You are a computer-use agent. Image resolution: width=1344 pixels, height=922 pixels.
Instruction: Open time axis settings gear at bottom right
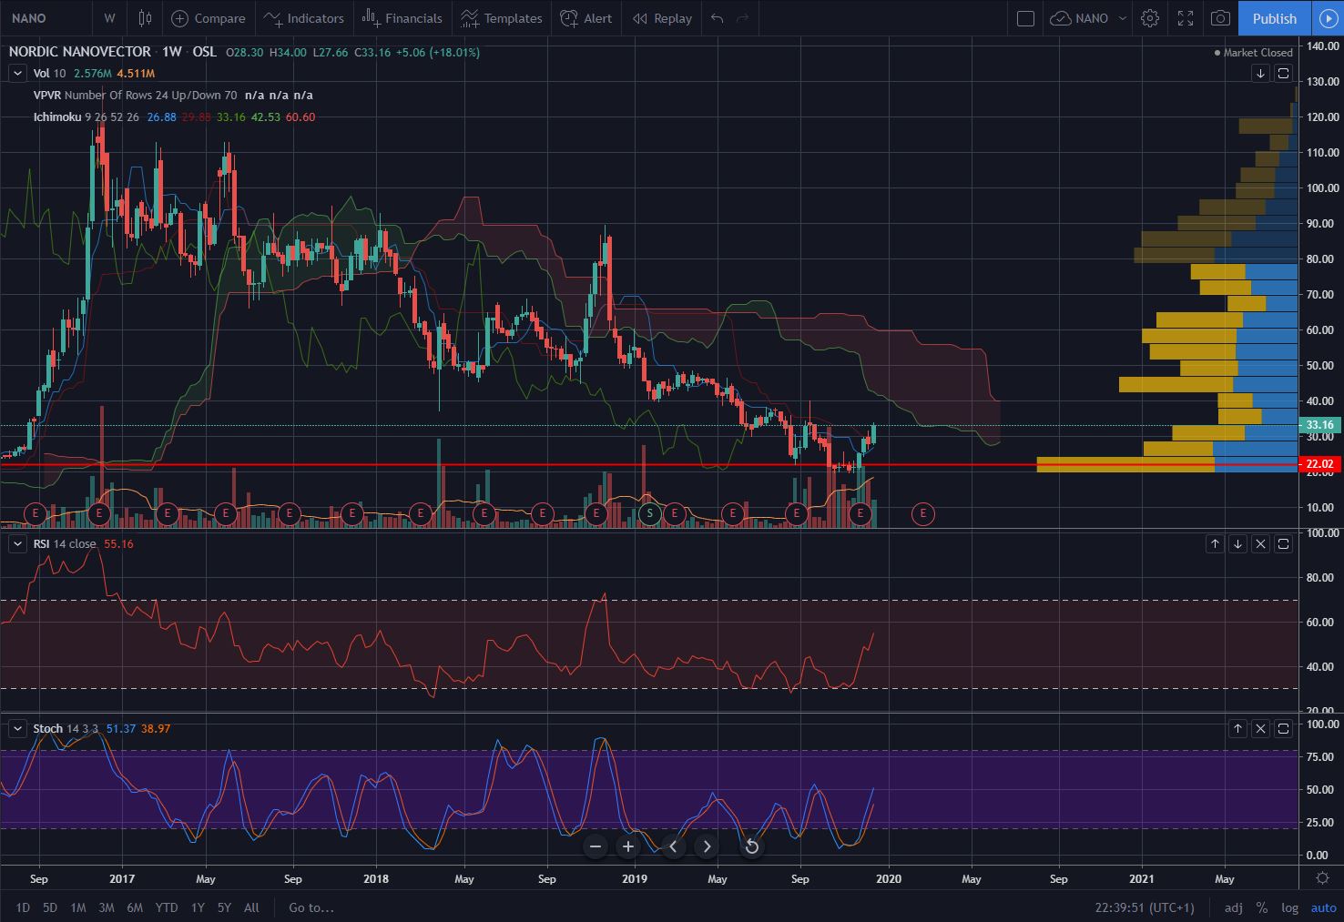(x=1322, y=878)
